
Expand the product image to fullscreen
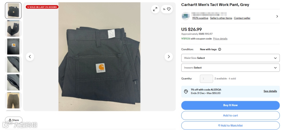[155, 9]
